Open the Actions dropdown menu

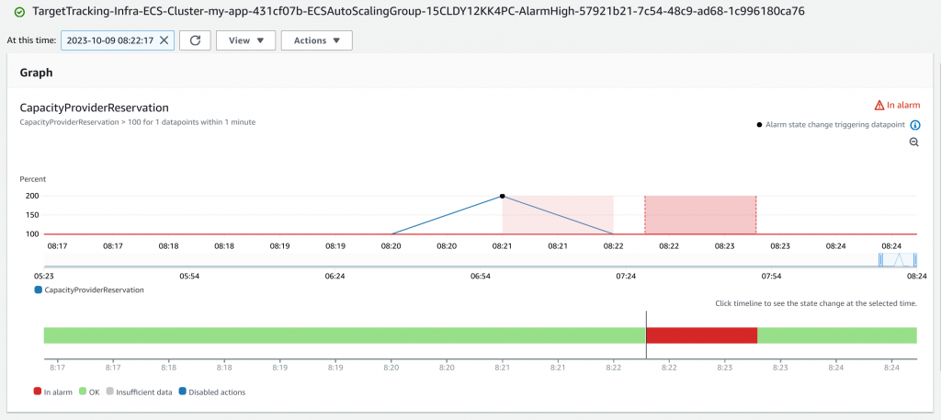click(317, 40)
